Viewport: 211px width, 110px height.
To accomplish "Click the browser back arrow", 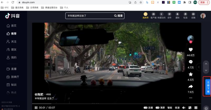I will [x=2, y=2].
